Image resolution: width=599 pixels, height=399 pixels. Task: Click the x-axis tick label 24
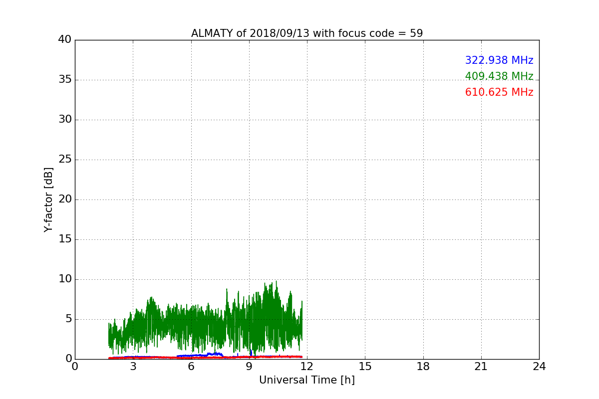tap(539, 367)
